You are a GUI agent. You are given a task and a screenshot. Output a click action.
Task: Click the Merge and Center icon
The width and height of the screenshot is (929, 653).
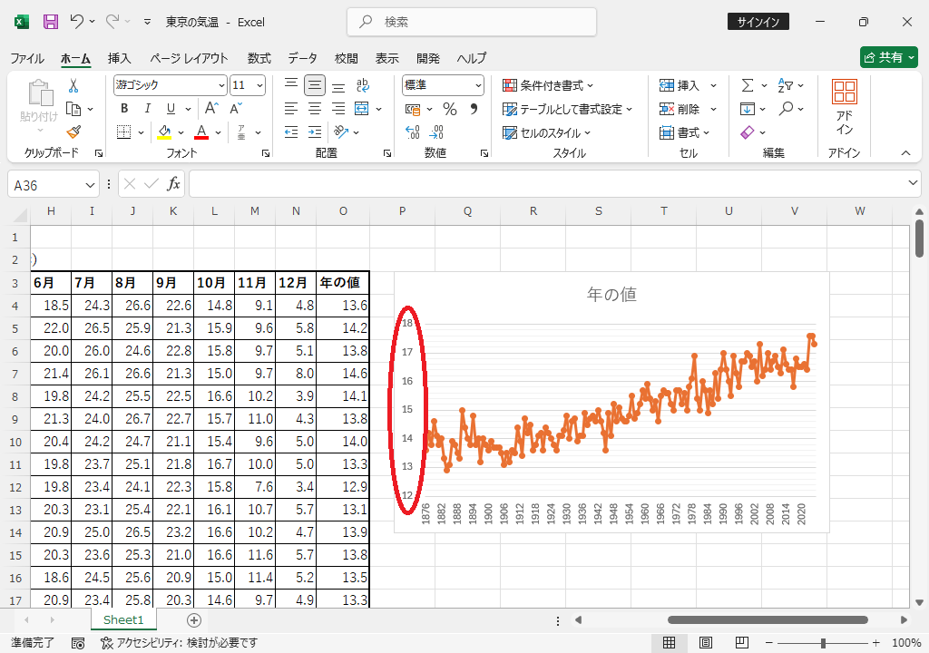(361, 109)
